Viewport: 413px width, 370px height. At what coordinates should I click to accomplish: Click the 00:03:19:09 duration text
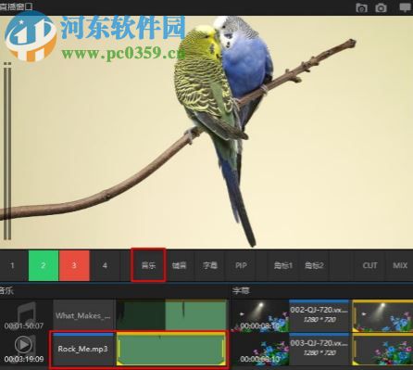[x=24, y=359]
